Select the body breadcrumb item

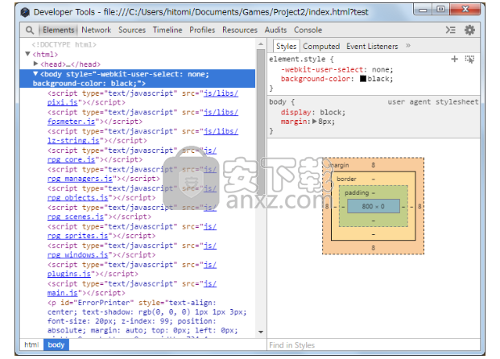[x=56, y=345]
